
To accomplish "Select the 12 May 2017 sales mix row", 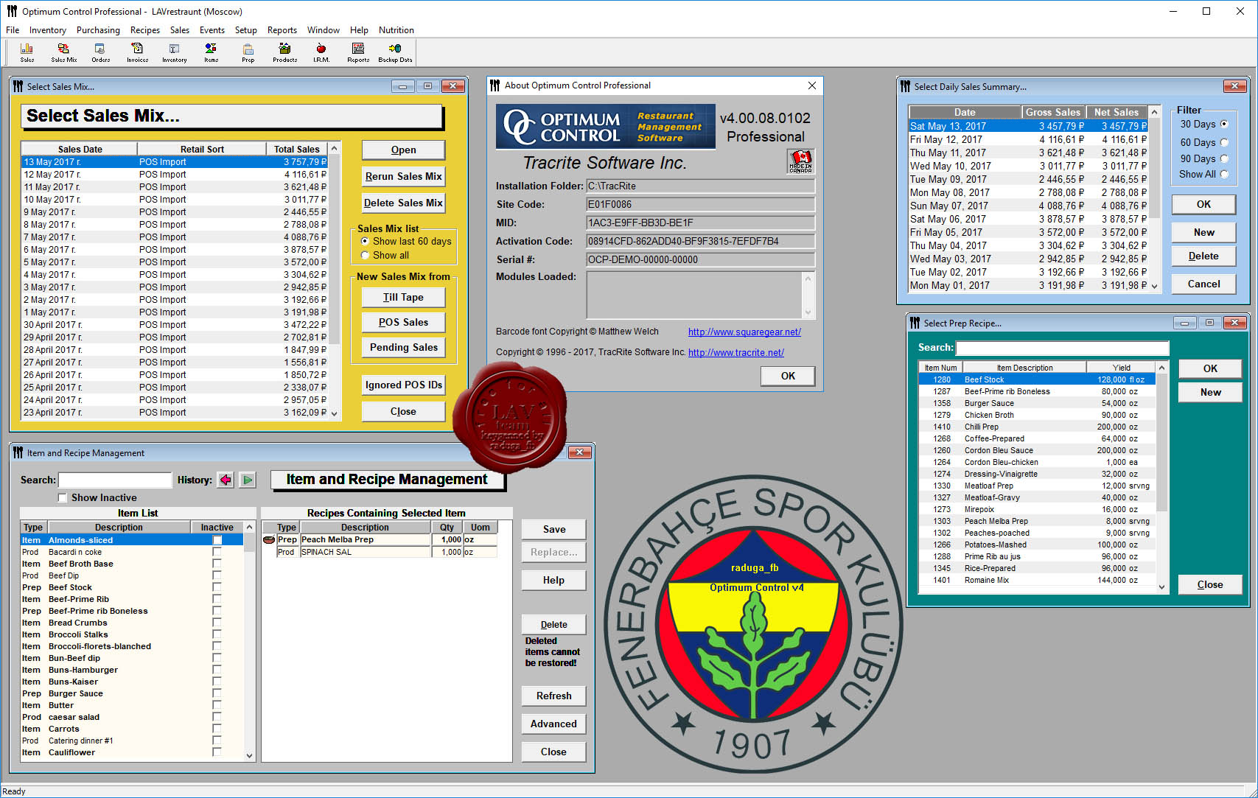I will (x=175, y=175).
